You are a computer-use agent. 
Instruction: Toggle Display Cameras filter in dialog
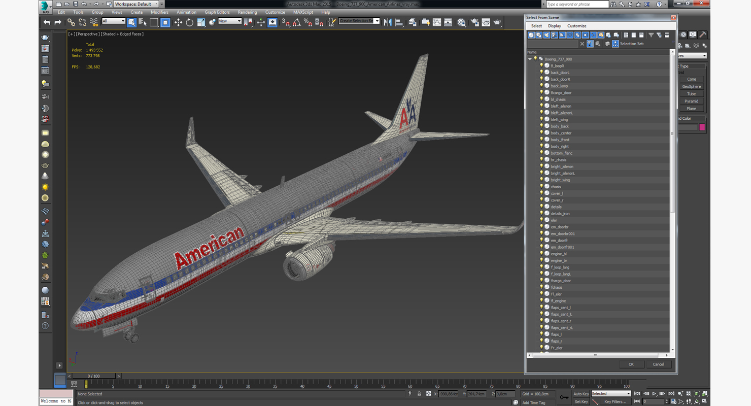pos(554,35)
